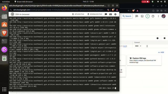168x94 pixels.
Task: Activate Cloud Shell icon in Cloud Console
Action: pyautogui.click(x=142, y=16)
